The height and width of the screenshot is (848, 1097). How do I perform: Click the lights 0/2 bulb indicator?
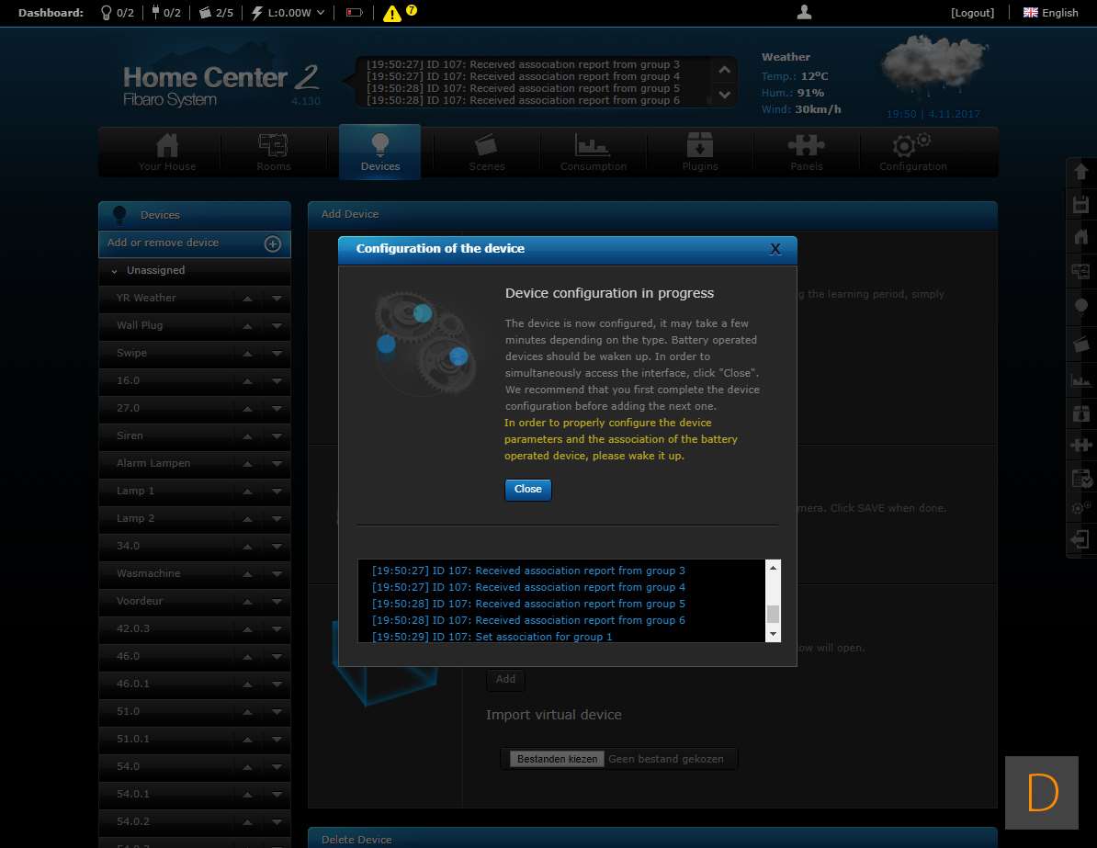click(117, 13)
